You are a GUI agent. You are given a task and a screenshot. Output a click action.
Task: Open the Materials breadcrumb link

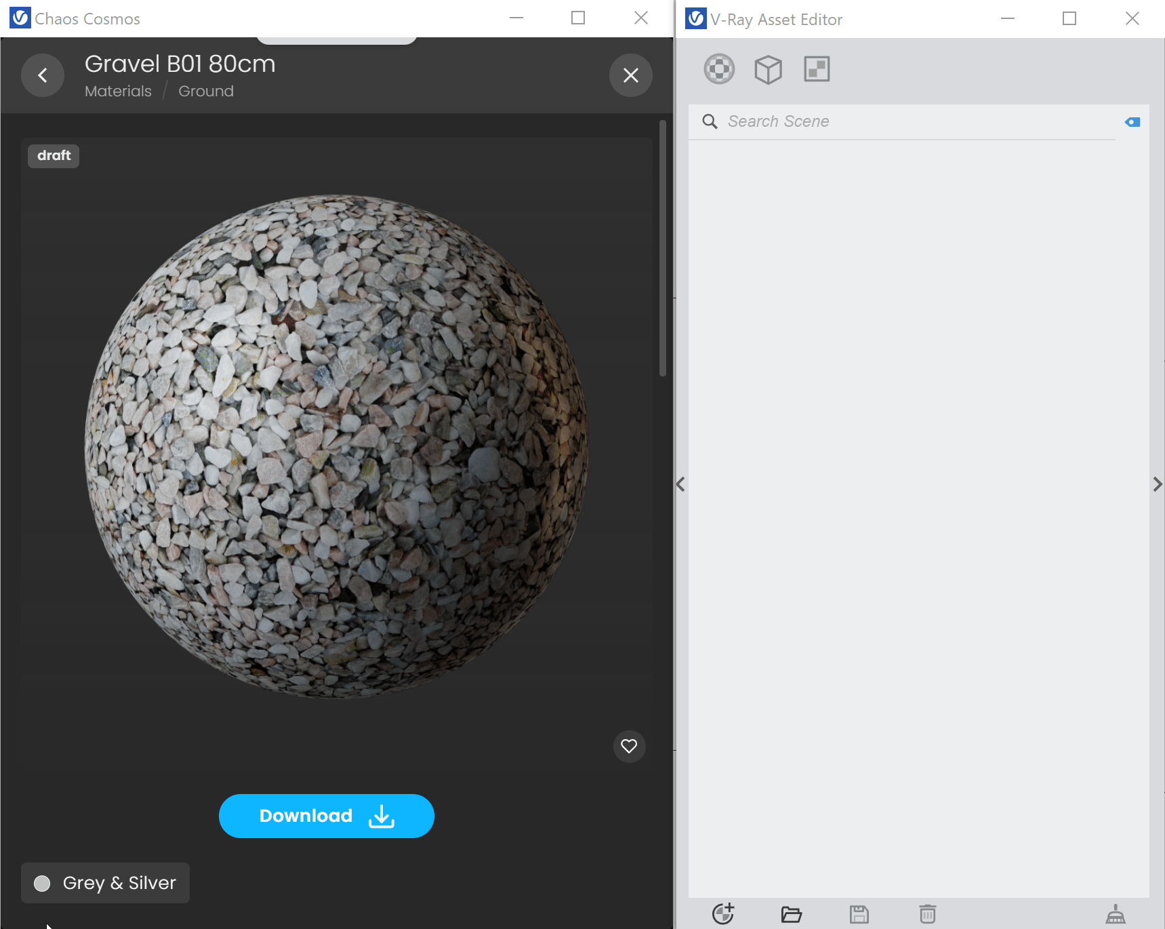[118, 91]
